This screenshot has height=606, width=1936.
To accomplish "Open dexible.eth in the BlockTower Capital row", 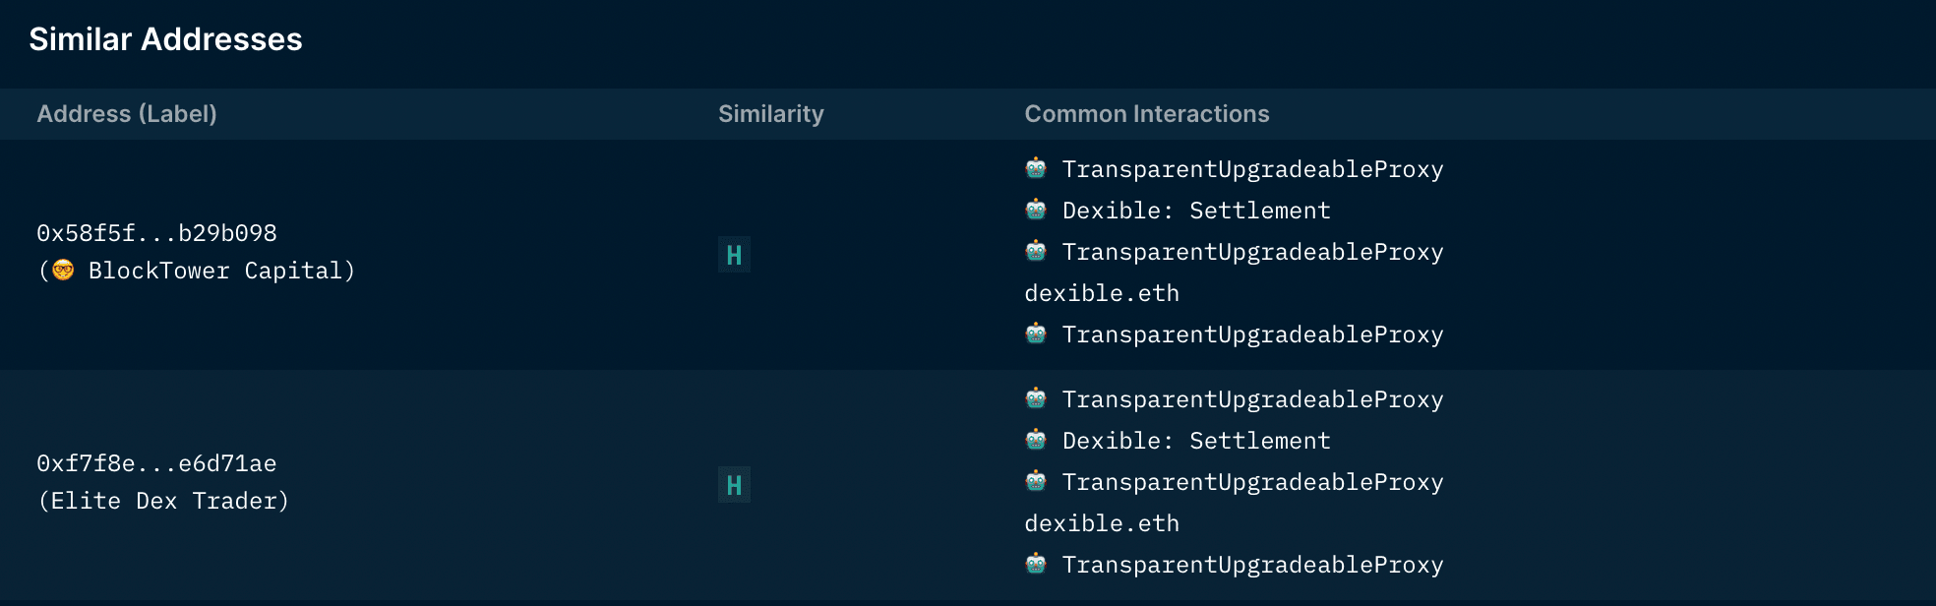I will (x=1102, y=293).
